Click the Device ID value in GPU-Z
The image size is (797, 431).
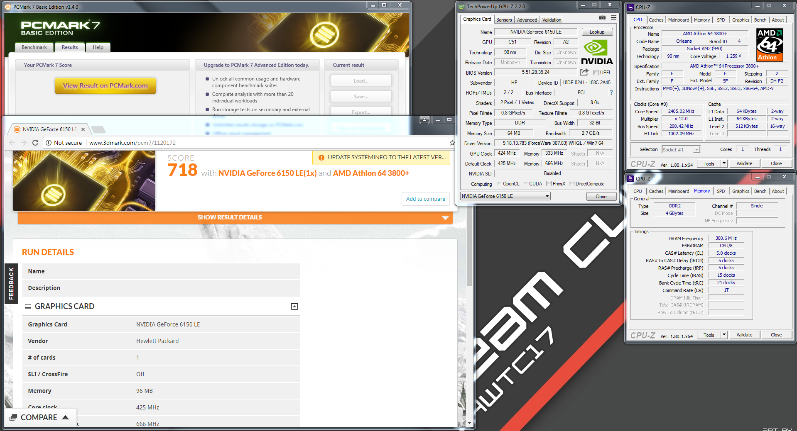coord(586,83)
